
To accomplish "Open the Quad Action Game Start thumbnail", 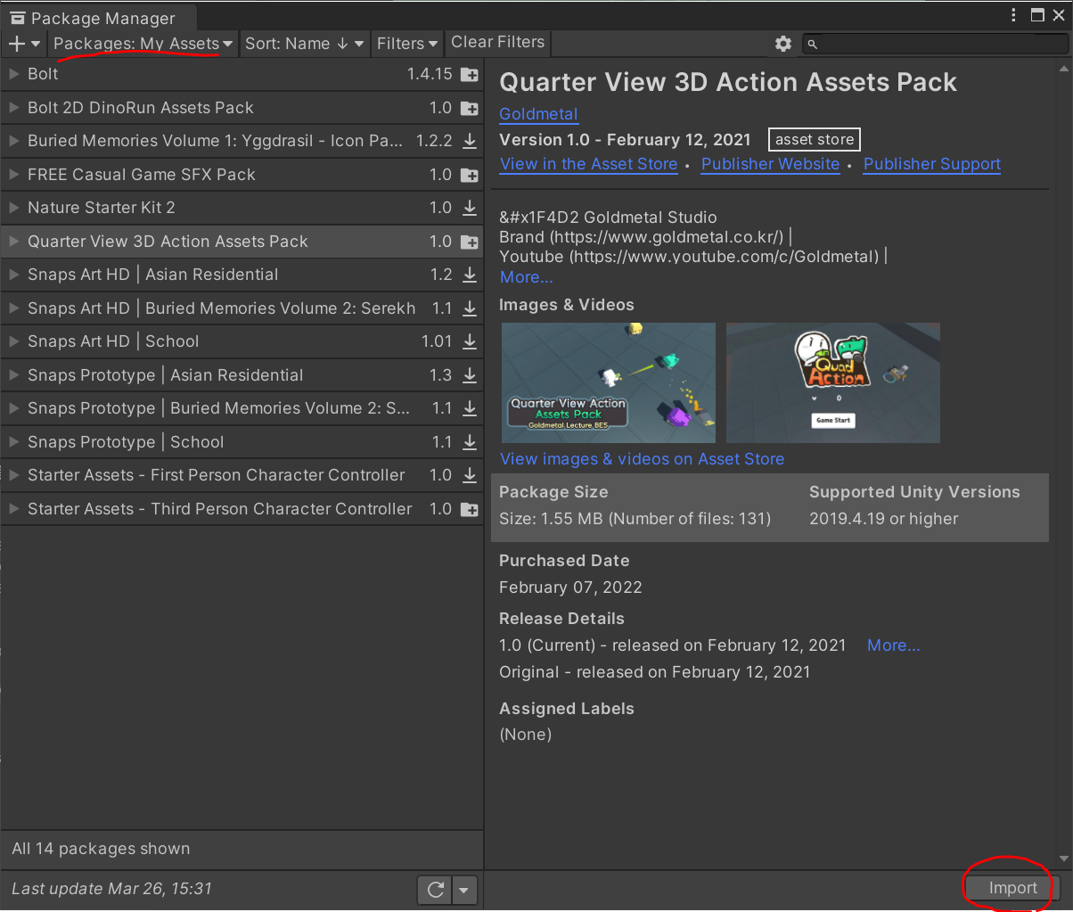I will coord(833,382).
